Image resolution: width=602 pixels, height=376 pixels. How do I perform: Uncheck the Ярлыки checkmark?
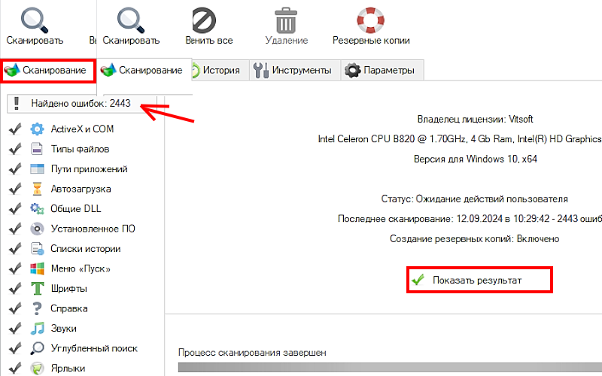coord(14,368)
